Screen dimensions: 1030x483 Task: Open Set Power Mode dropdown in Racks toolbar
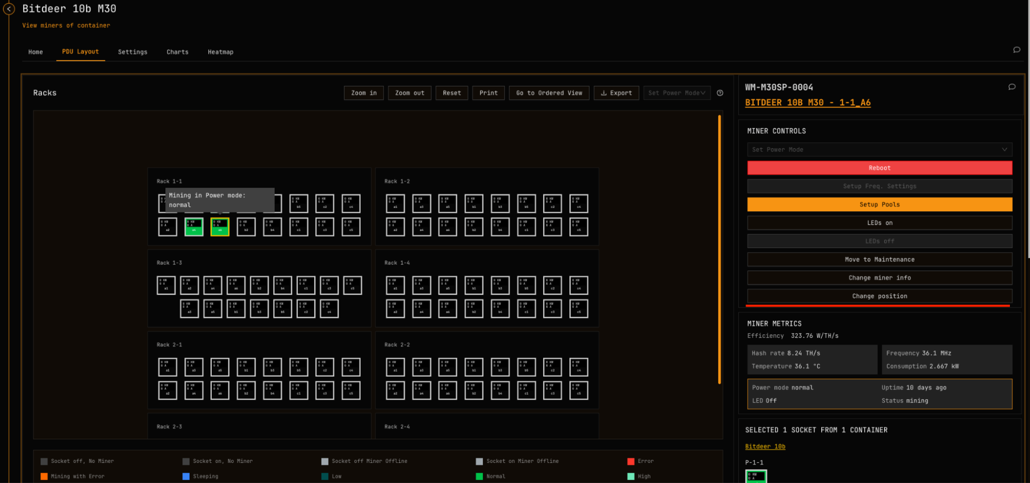pos(676,93)
